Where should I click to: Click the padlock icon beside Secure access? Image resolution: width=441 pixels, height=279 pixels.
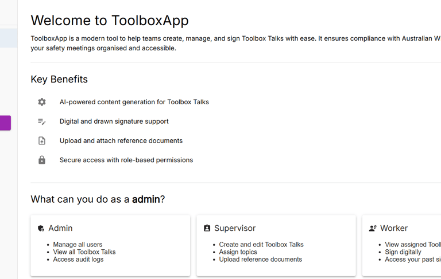pyautogui.click(x=41, y=160)
